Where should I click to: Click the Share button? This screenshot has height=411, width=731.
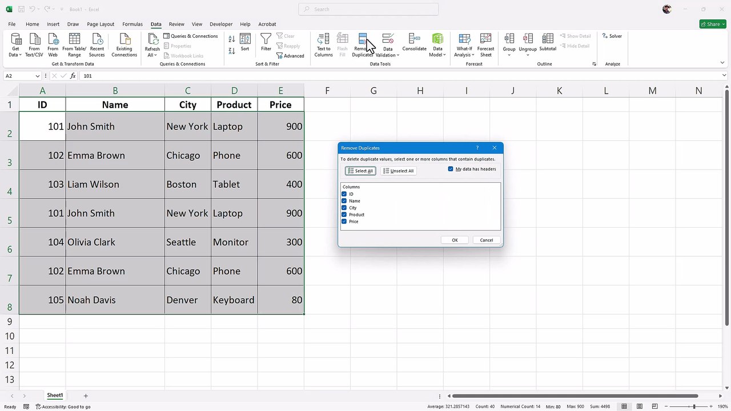713,24
